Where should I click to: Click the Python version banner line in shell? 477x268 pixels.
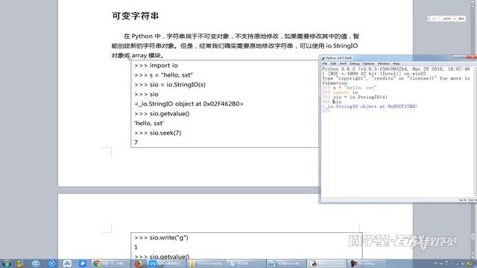[396, 69]
